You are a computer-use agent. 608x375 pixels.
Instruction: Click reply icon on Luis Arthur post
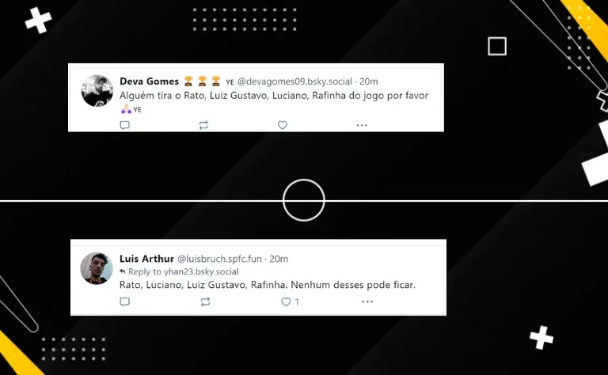124,301
